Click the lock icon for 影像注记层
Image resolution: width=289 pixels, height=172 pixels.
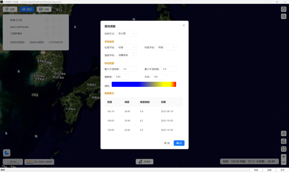(x=47, y=20)
